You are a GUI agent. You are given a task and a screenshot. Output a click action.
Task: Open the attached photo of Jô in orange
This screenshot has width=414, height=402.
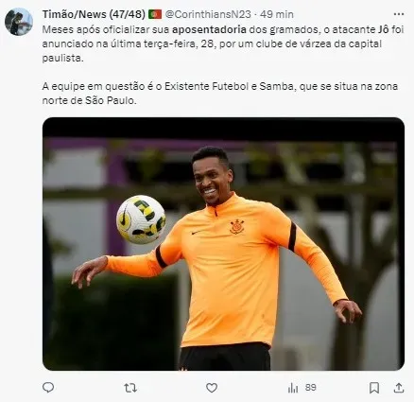[223, 244]
